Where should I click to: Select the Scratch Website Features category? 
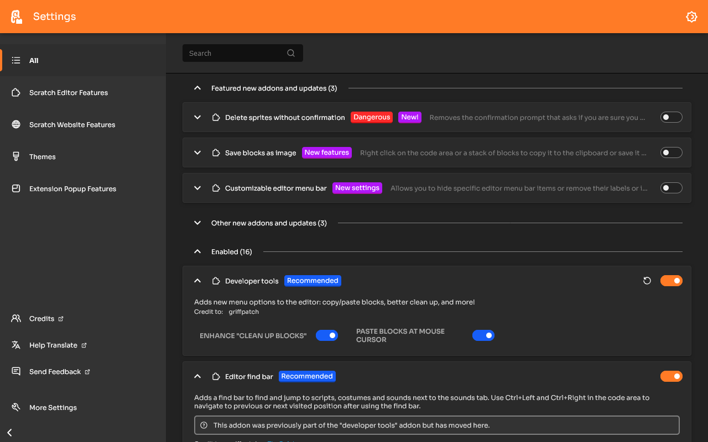pyautogui.click(x=83, y=124)
